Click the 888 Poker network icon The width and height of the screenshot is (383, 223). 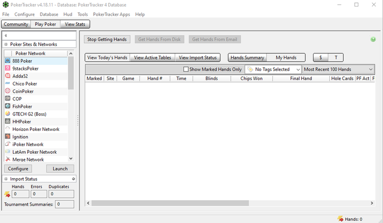pos(8,61)
